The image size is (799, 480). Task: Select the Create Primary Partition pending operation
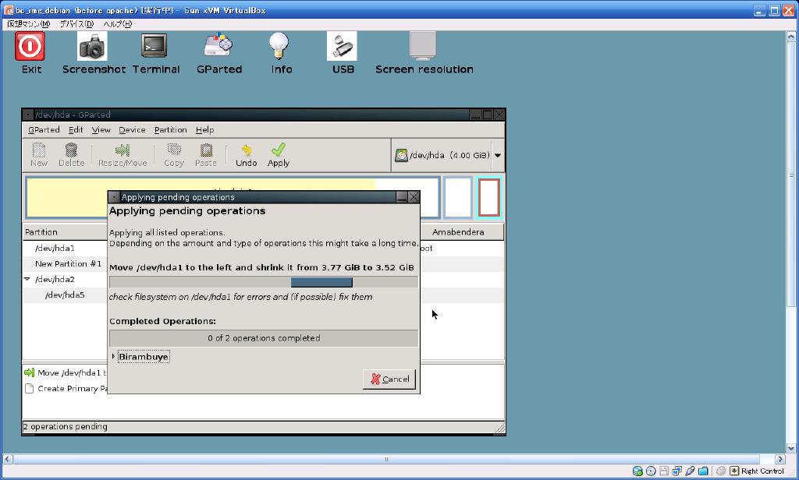pyautogui.click(x=66, y=388)
